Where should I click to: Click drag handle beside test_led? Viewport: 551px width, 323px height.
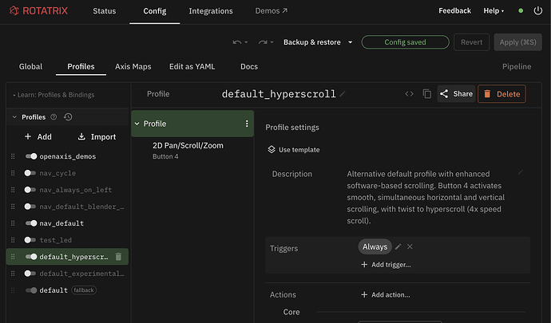[13, 240]
